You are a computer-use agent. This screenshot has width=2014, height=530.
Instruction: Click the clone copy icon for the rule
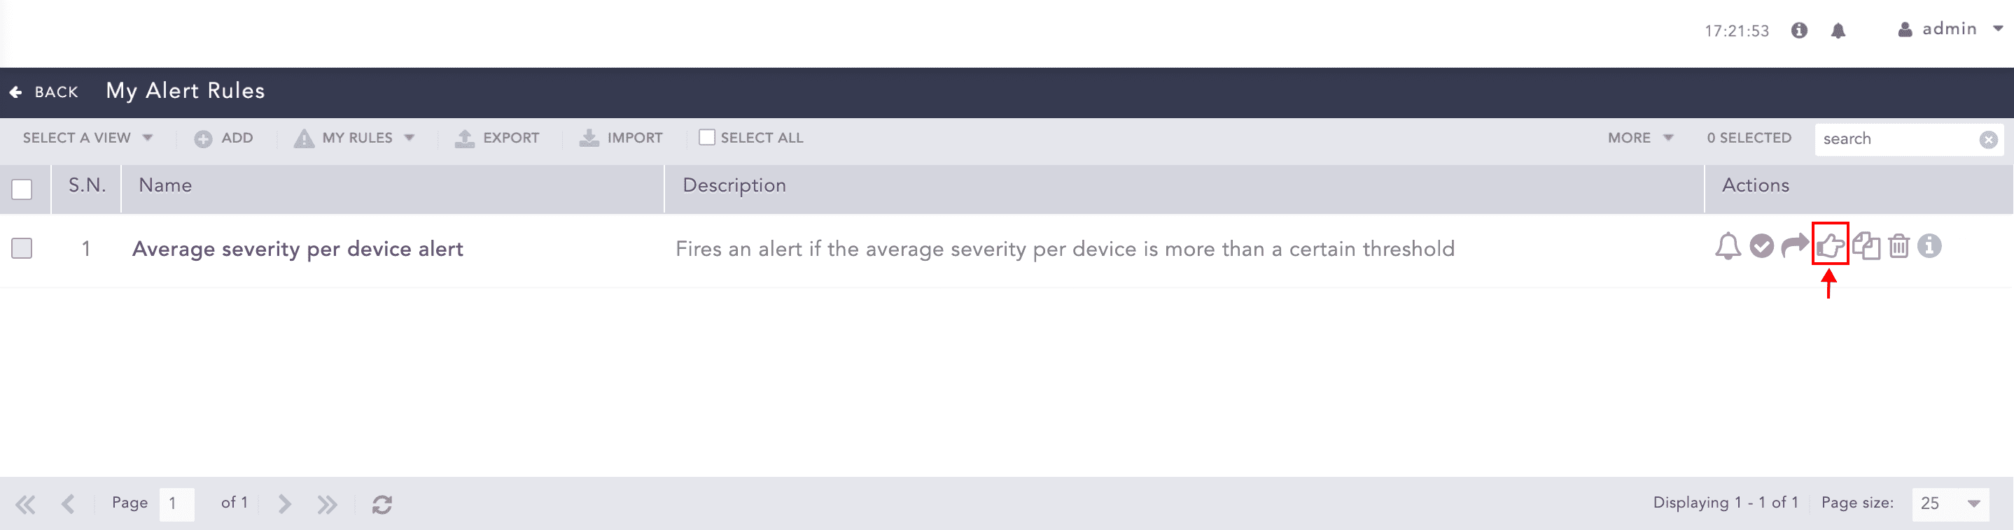coord(1866,246)
